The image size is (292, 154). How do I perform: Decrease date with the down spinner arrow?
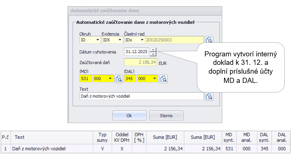click(154, 54)
